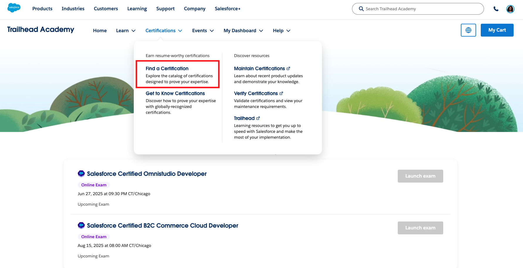
Task: Collapse the Certifications menu chevron
Action: click(x=180, y=31)
